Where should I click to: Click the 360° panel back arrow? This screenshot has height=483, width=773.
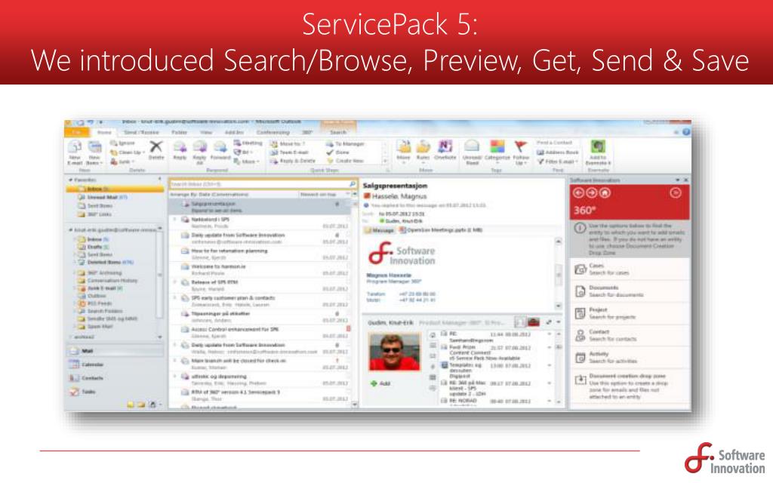[579, 192]
